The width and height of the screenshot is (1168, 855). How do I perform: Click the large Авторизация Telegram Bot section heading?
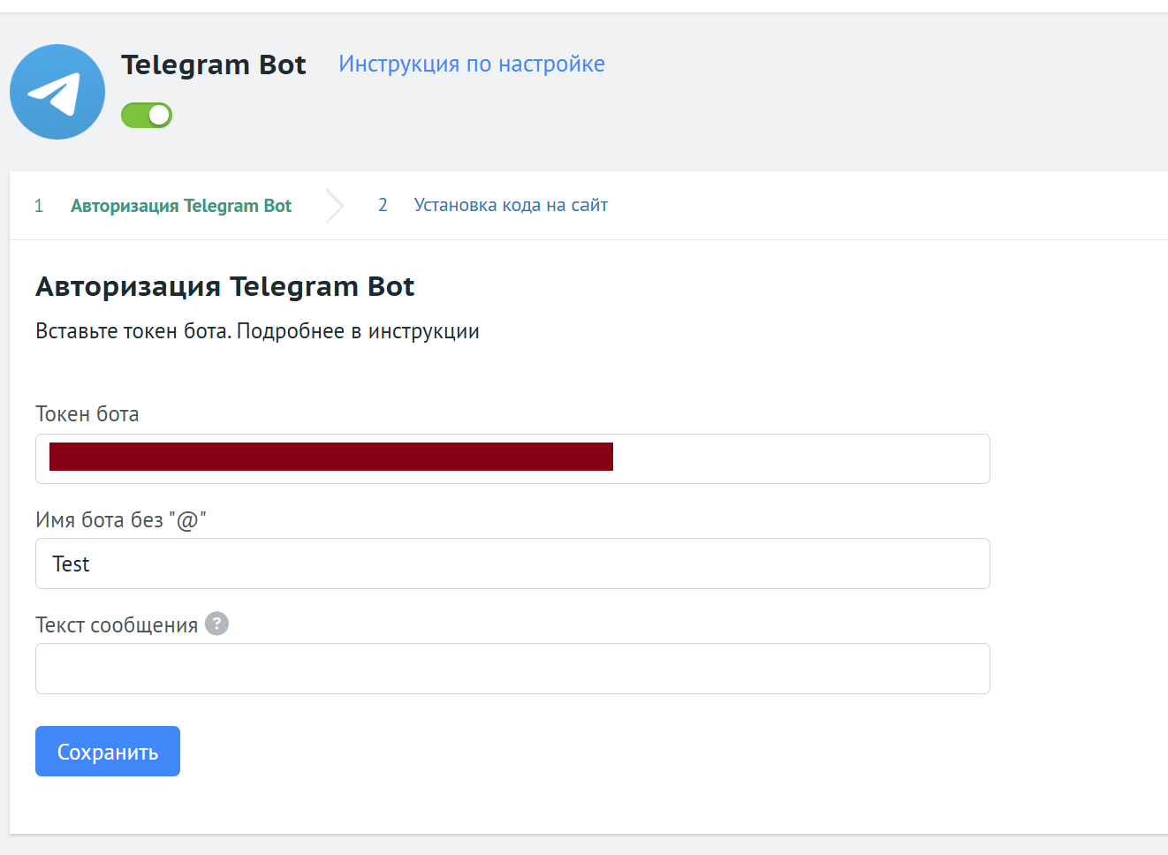click(x=225, y=286)
